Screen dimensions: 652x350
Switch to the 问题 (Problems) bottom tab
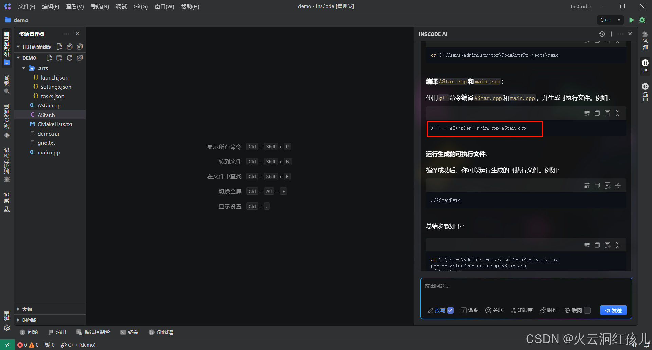[29, 332]
